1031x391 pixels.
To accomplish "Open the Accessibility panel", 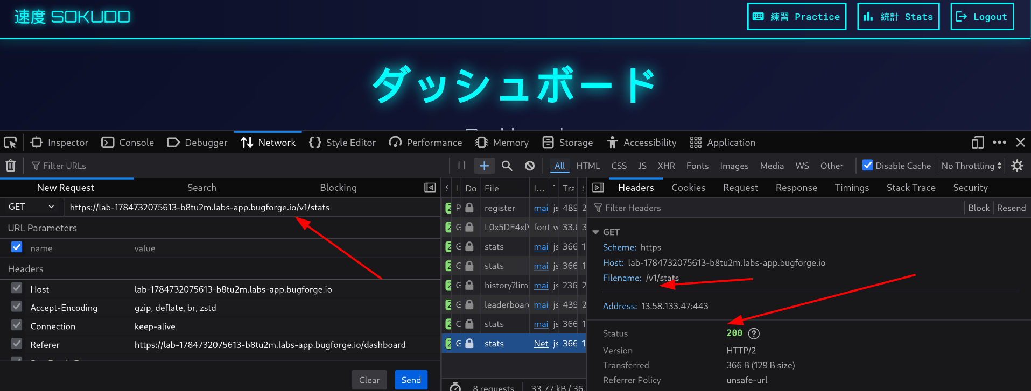I will 641,143.
